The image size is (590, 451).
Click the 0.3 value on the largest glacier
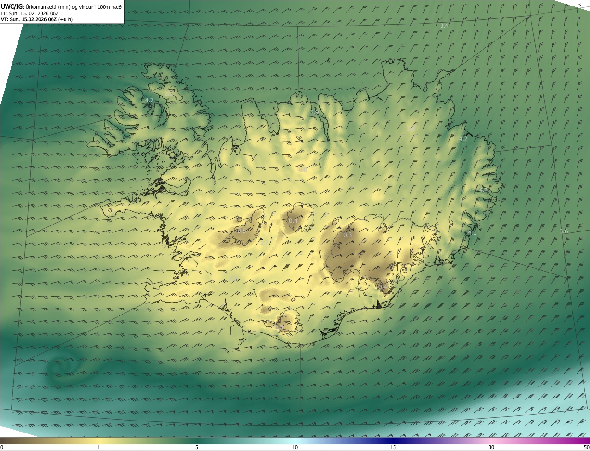tap(348, 235)
